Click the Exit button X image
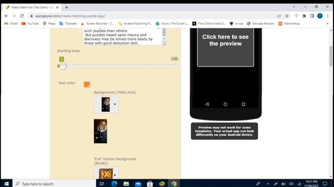 [x=105, y=174]
